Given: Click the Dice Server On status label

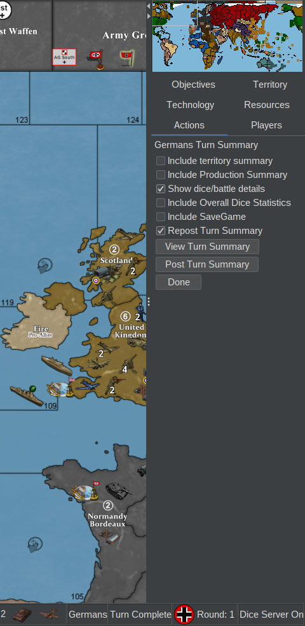Looking at the screenshot, I should (x=271, y=615).
